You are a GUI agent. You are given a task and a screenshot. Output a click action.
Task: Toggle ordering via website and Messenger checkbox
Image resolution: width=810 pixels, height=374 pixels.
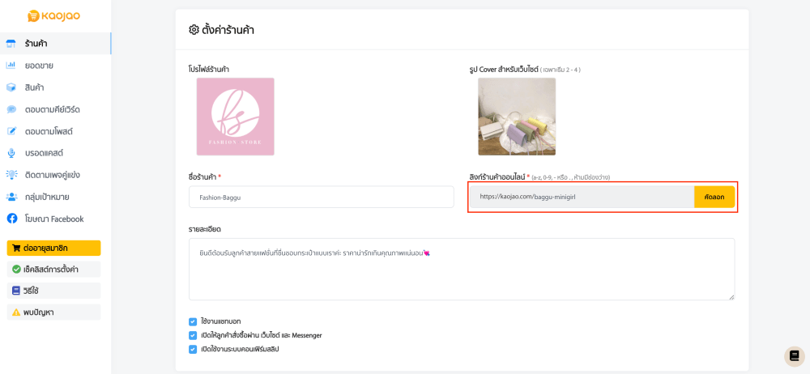(193, 335)
